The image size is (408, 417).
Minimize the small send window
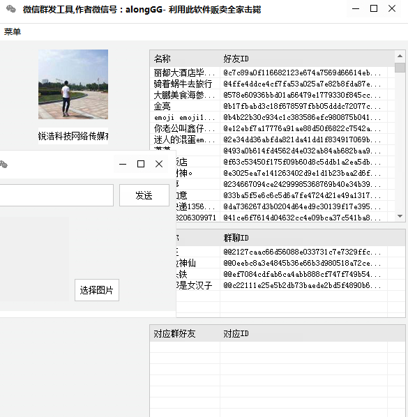[x=123, y=164]
